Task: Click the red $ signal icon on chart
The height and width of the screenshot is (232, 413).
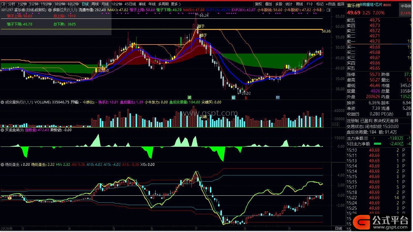Action: tap(246, 98)
